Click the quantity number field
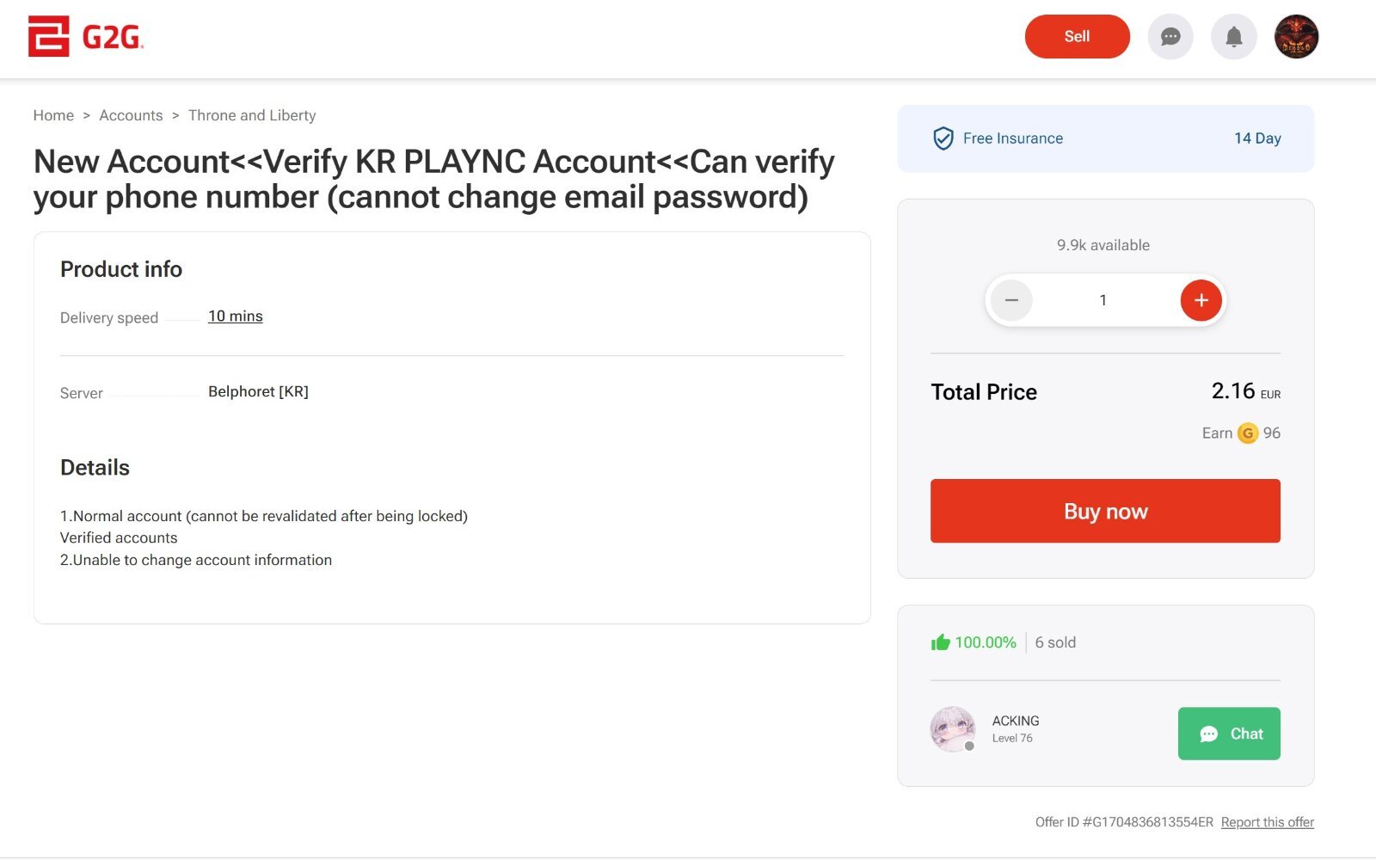Image resolution: width=1376 pixels, height=860 pixels. point(1103,300)
